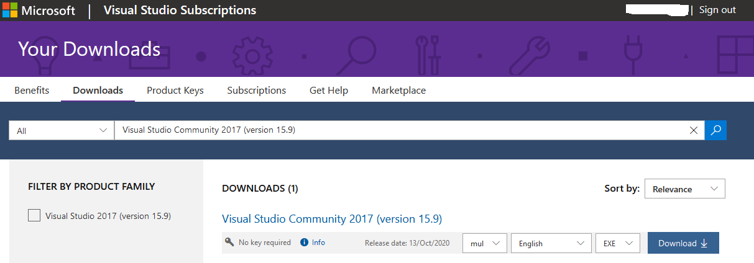Click the Microsoft logo
The width and height of the screenshot is (754, 263).
(x=39, y=10)
